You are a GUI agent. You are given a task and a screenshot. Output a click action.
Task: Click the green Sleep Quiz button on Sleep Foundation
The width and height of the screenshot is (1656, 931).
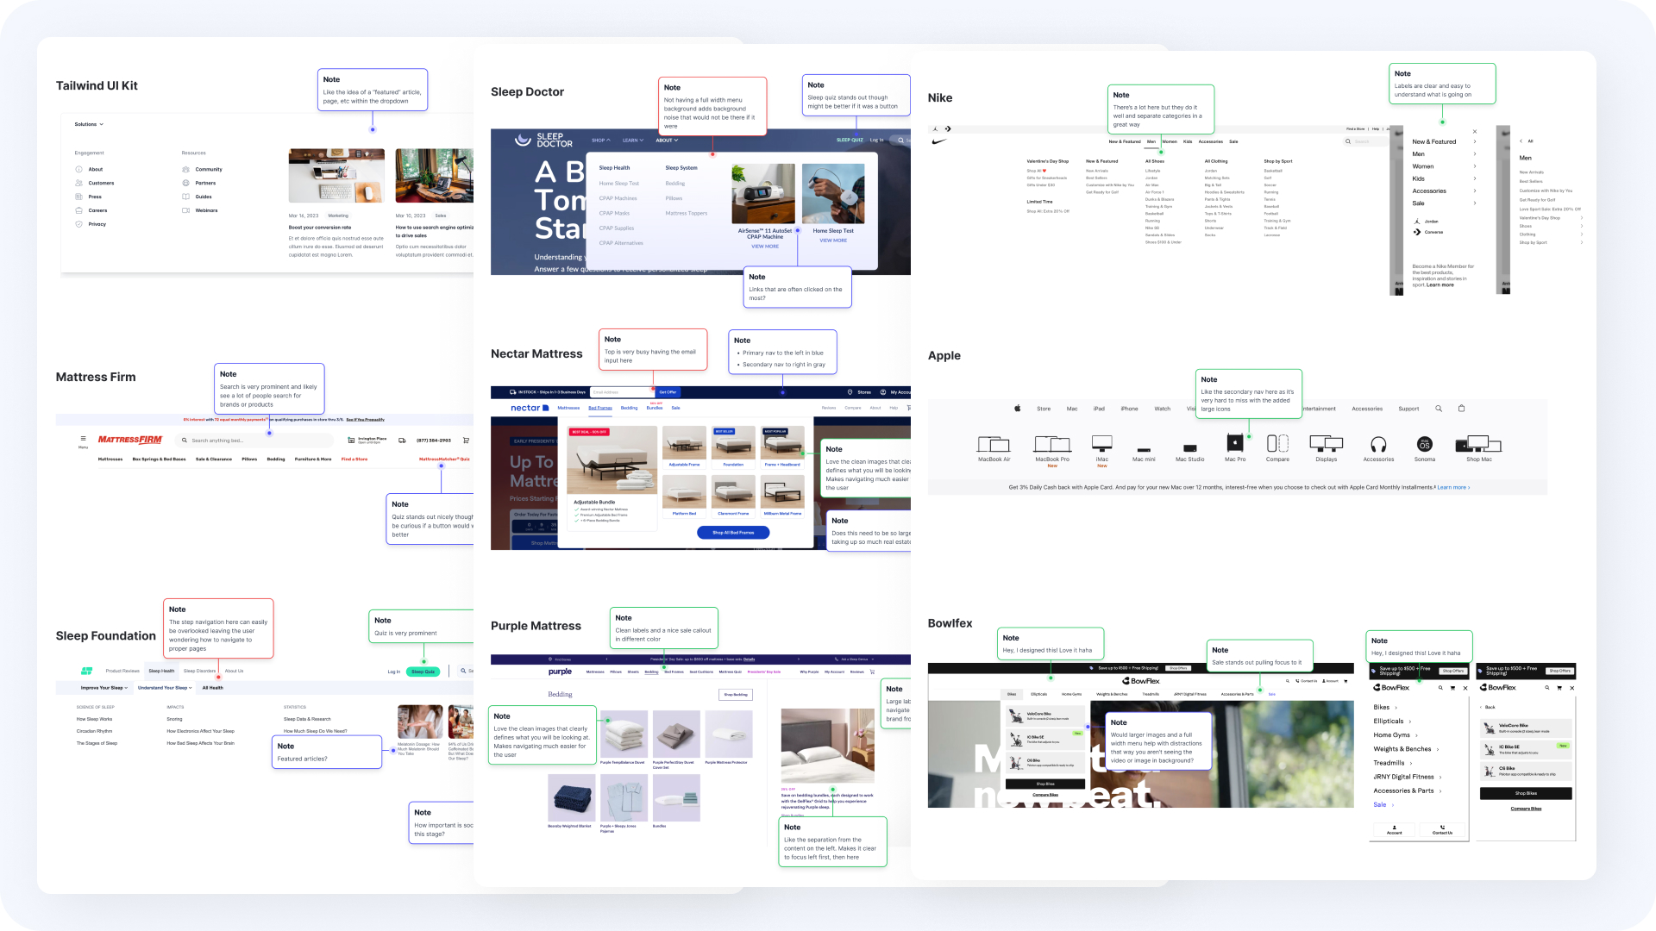(423, 672)
